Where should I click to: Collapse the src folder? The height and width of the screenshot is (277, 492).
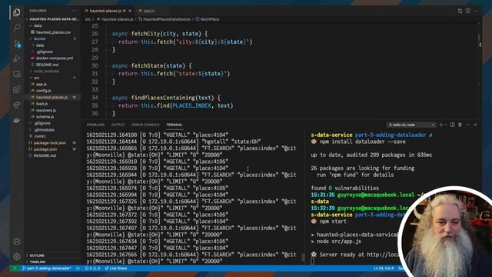[36, 78]
